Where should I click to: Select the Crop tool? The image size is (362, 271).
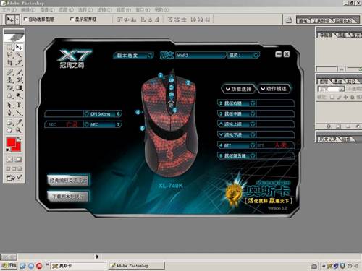click(x=9, y=63)
